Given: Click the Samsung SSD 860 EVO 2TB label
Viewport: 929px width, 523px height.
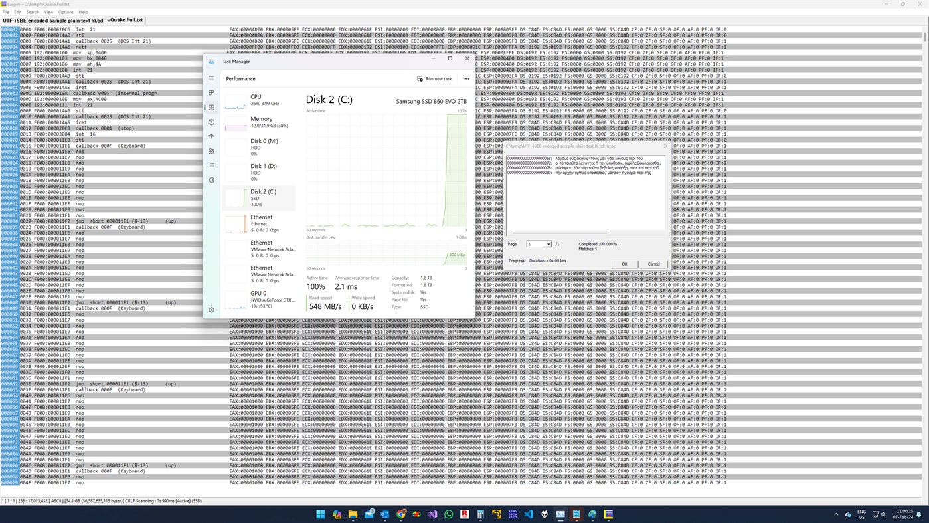Looking at the screenshot, I should point(431,101).
